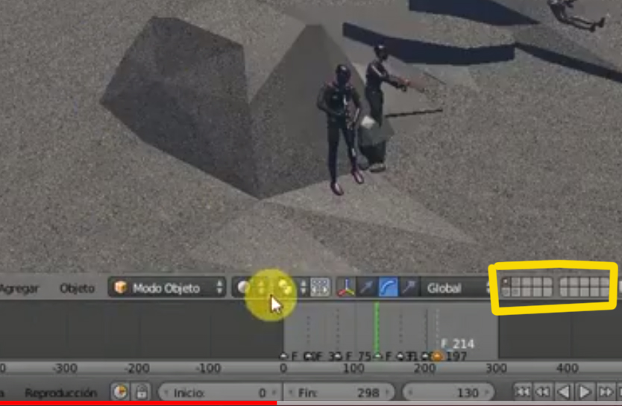Click the 400 label on timeline ruler
The image size is (622, 406).
tap(567, 369)
